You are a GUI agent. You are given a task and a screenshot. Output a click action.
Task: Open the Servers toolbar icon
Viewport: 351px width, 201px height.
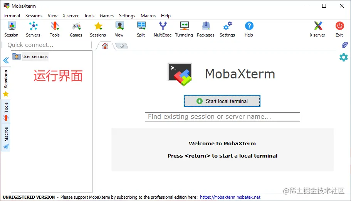tap(33, 29)
